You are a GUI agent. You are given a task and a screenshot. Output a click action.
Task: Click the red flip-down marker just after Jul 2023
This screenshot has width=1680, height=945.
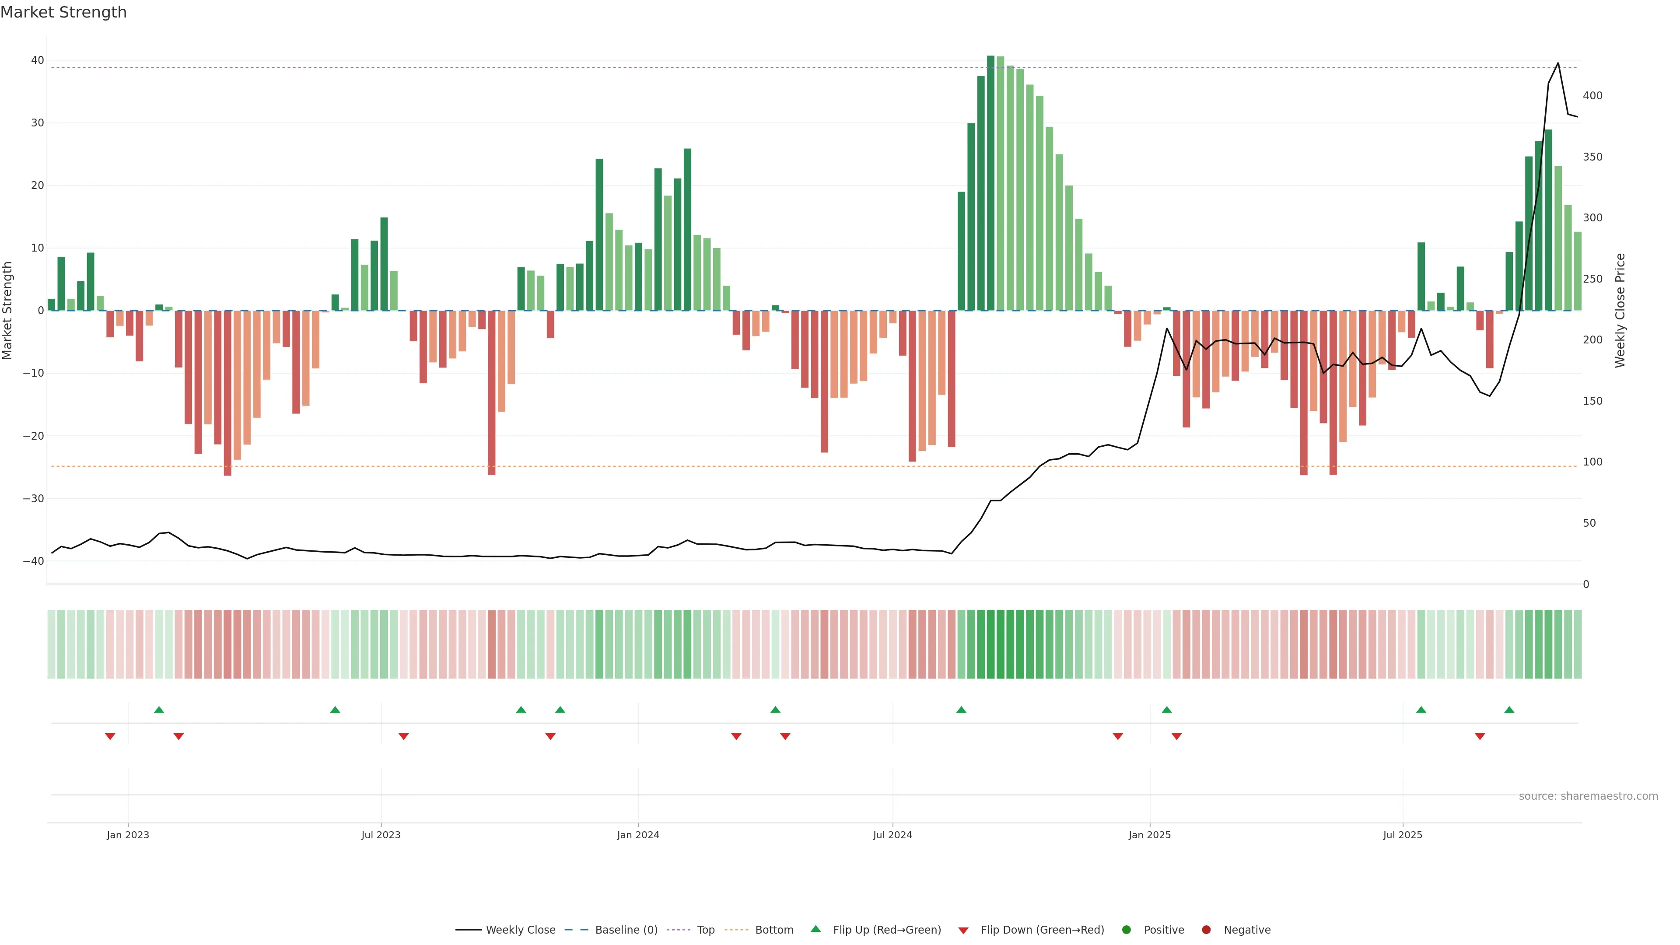404,736
